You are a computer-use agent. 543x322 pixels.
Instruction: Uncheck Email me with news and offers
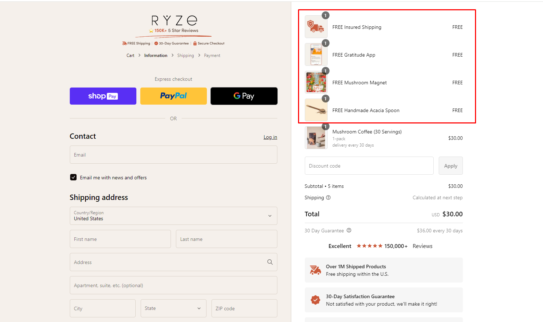point(73,177)
